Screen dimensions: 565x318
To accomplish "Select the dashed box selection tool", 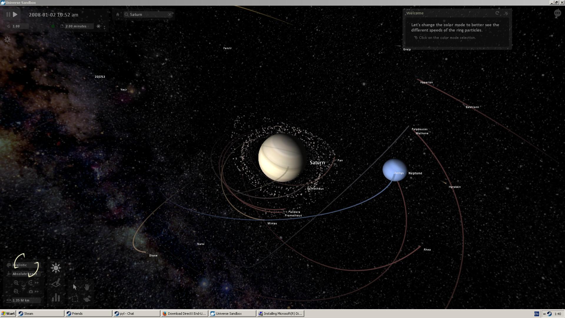I will (x=75, y=299).
